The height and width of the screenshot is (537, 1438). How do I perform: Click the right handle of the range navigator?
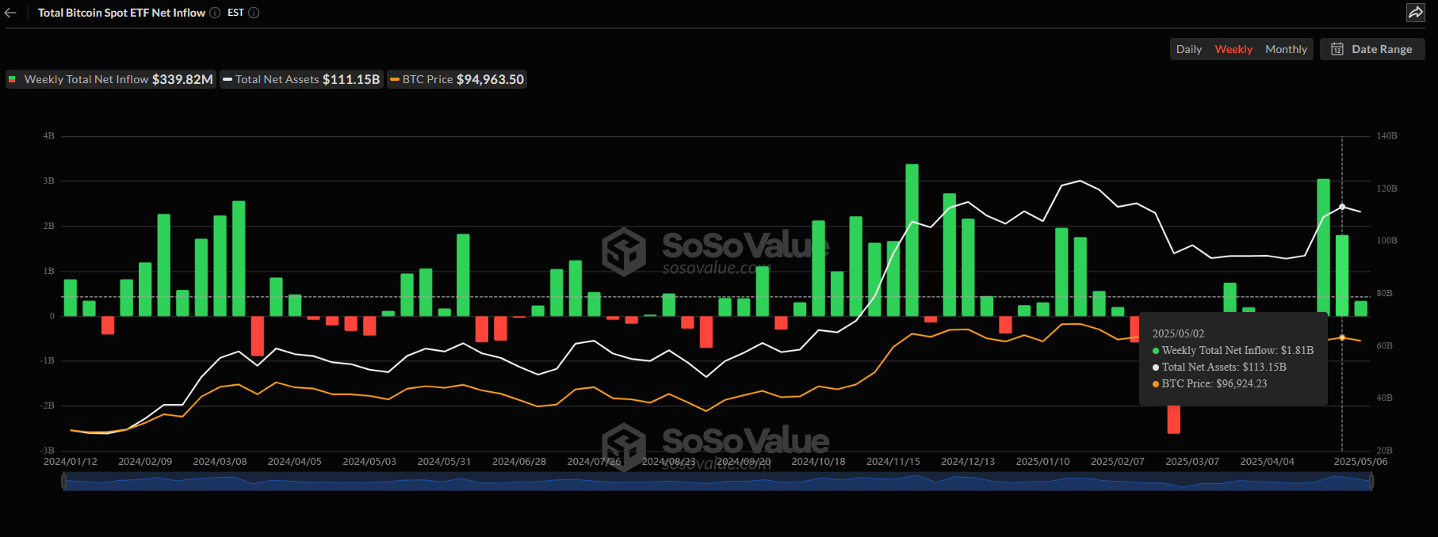coord(1371,482)
